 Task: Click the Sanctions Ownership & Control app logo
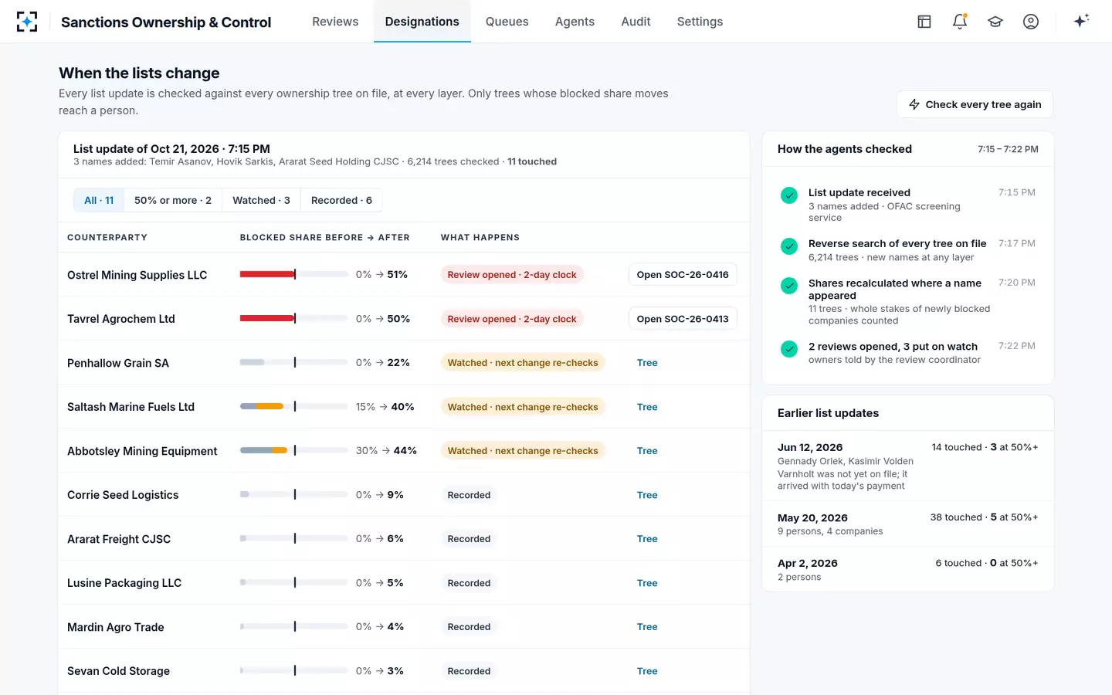(27, 22)
